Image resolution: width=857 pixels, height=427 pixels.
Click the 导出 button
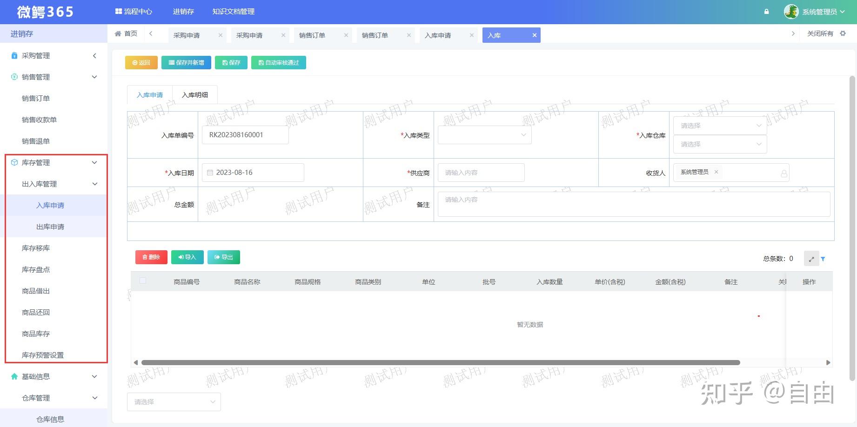(x=224, y=257)
